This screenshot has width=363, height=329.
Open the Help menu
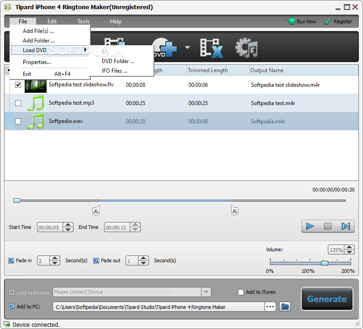[x=116, y=21]
